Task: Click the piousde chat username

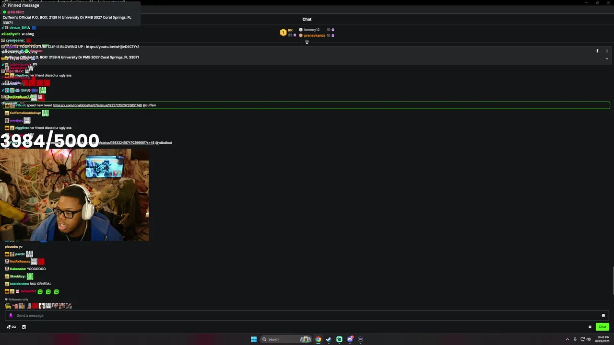Action: click(x=11, y=247)
